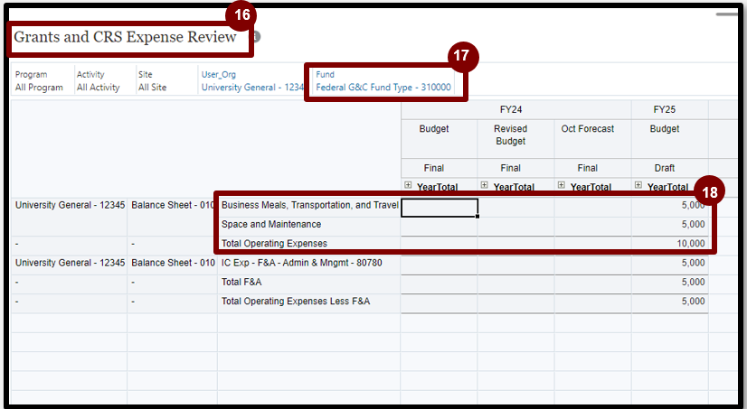Click University General - 12345 in IC Exp row

(70, 263)
